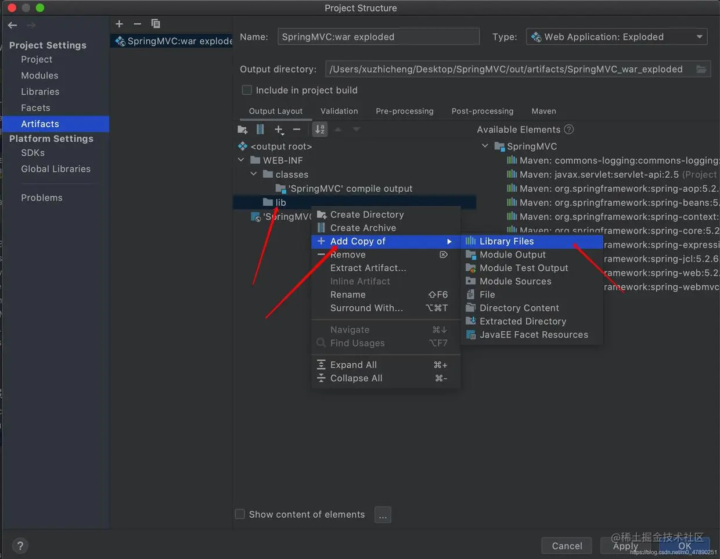Collapse SpringMVC node in Available Elements
Image resolution: width=720 pixels, height=559 pixels.
coord(485,146)
